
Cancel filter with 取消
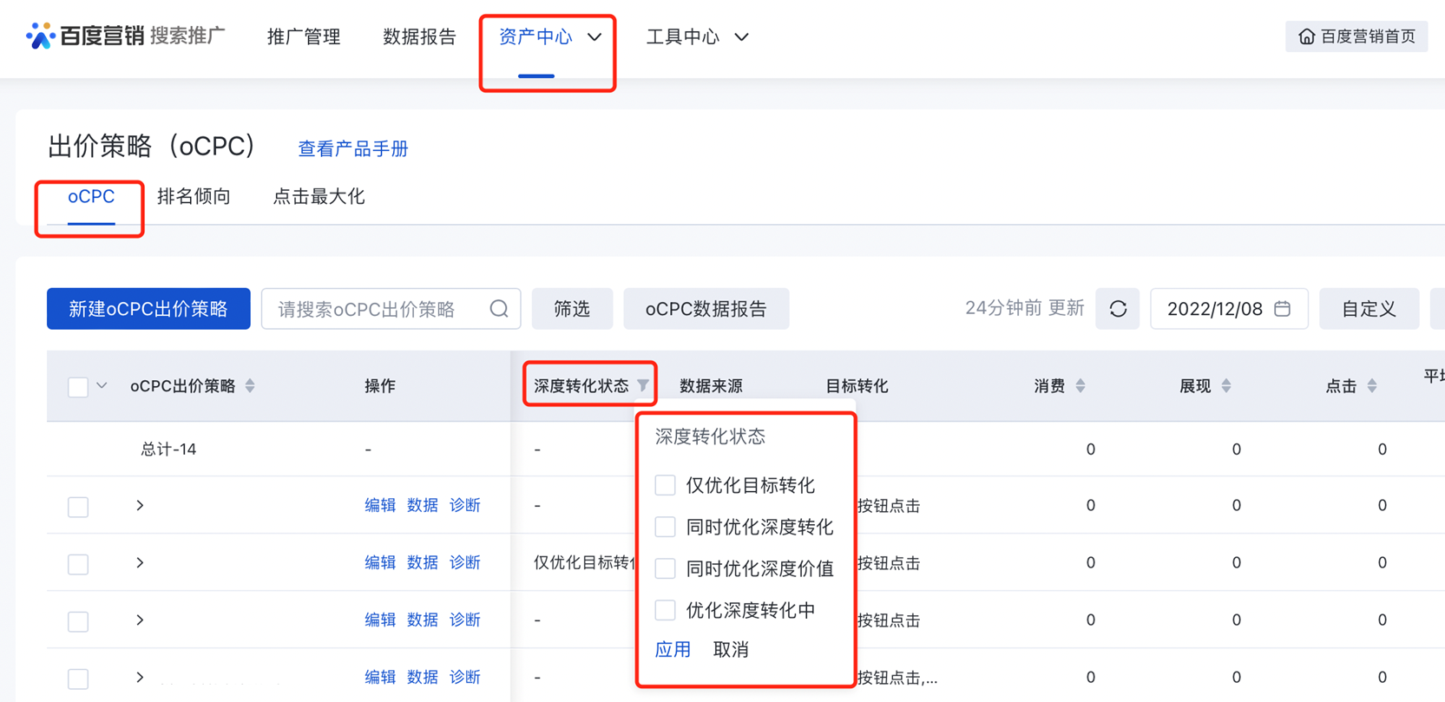point(731,649)
